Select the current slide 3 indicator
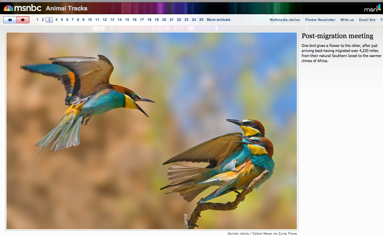This screenshot has width=383, height=236. coord(49,20)
